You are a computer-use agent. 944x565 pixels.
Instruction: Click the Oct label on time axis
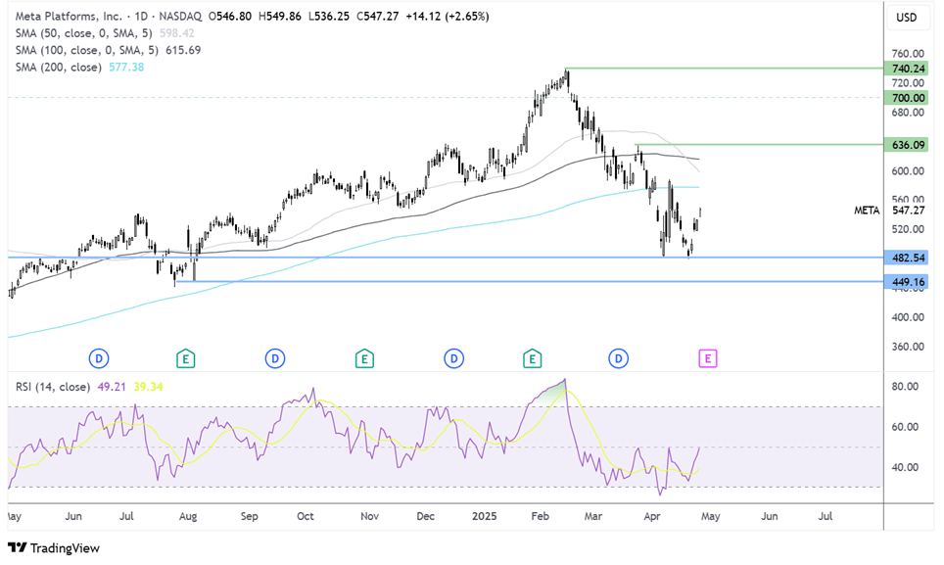306,516
